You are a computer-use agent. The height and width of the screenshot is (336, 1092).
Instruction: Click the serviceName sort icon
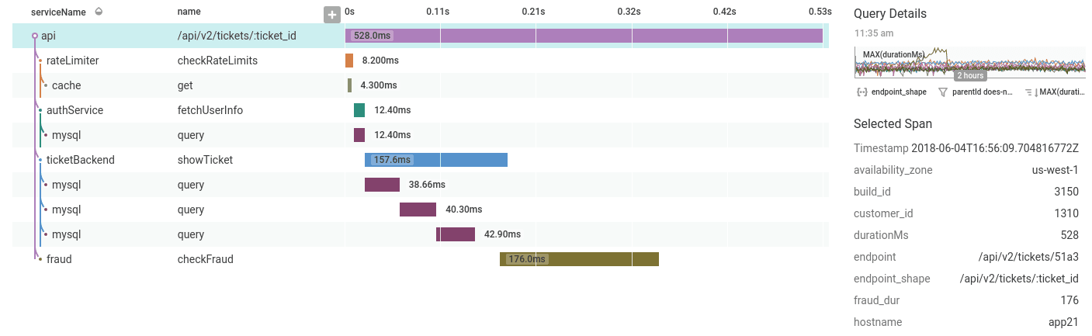click(99, 12)
